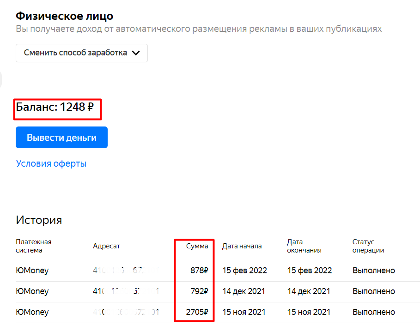Screen dimensions: 420x325
Task: Click the Физическое лицо heading
Action: point(65,16)
